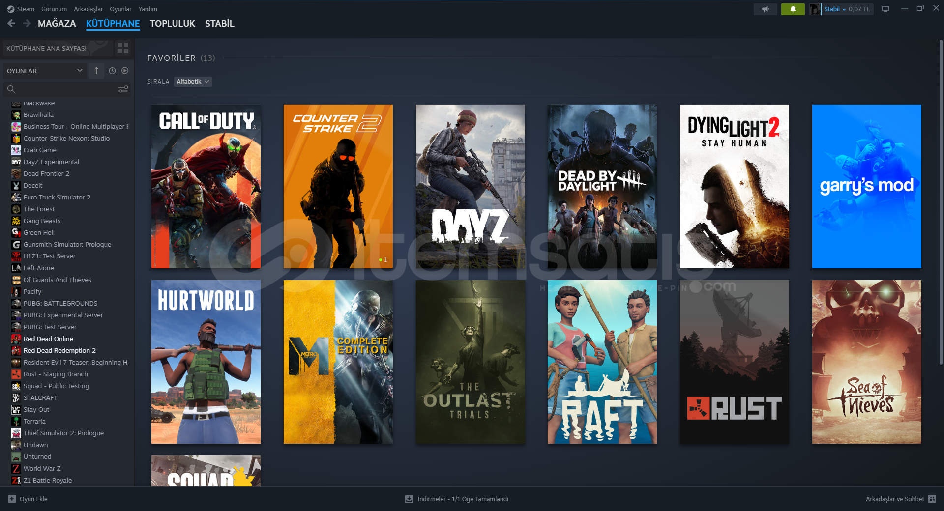Image resolution: width=944 pixels, height=511 pixels.
Task: Open the Arkadaşlar menu
Action: (x=88, y=9)
